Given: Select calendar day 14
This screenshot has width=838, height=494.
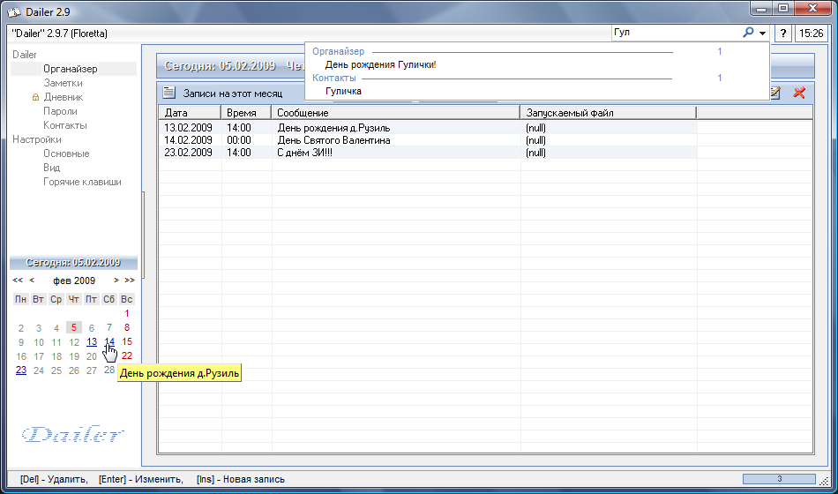Looking at the screenshot, I should tap(109, 341).
